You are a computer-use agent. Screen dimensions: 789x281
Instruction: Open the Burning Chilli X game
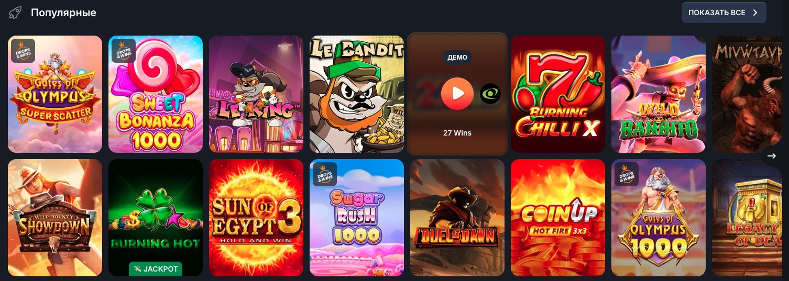558,94
